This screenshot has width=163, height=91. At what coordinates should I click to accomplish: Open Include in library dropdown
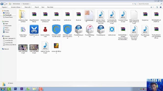[16, 7]
